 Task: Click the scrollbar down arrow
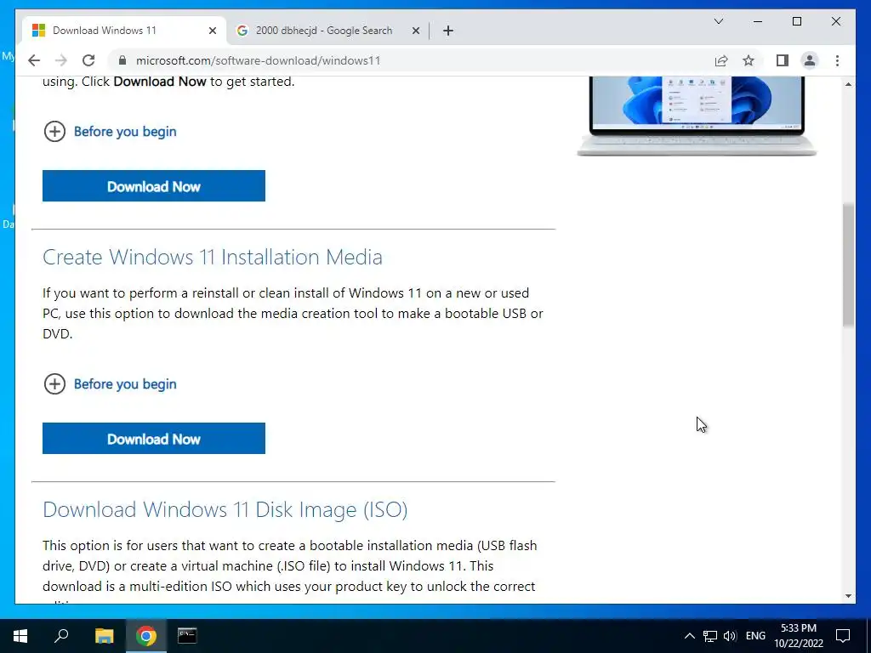(848, 596)
